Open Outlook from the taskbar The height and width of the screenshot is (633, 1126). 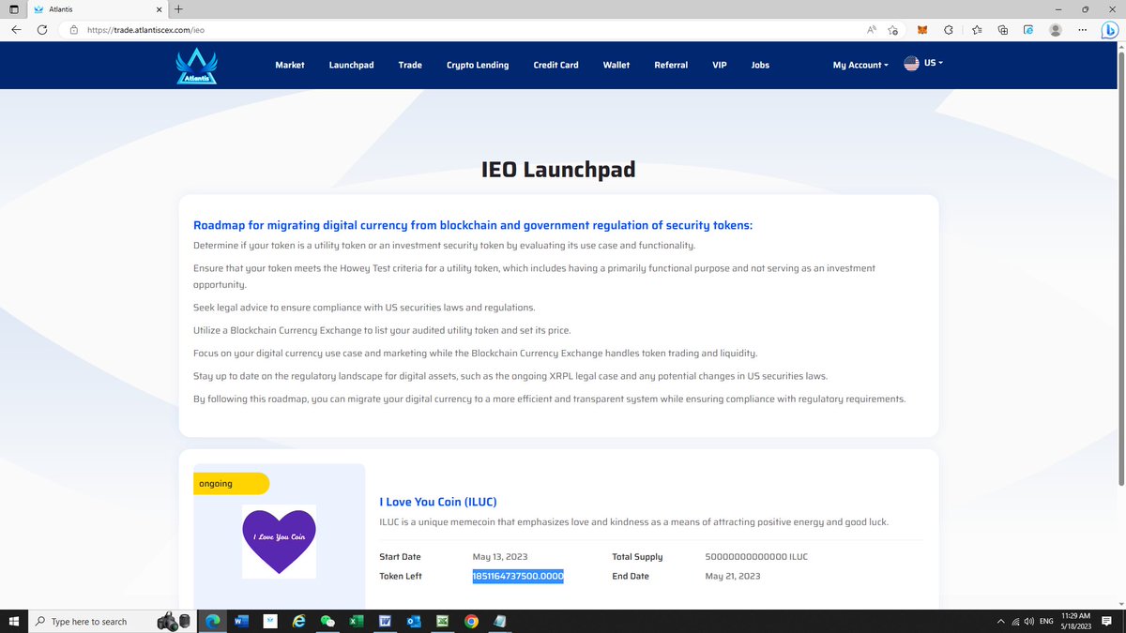click(414, 621)
